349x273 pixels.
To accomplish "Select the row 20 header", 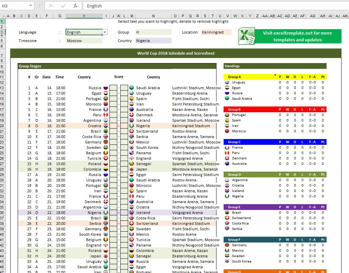I will click(x=2, y=126).
